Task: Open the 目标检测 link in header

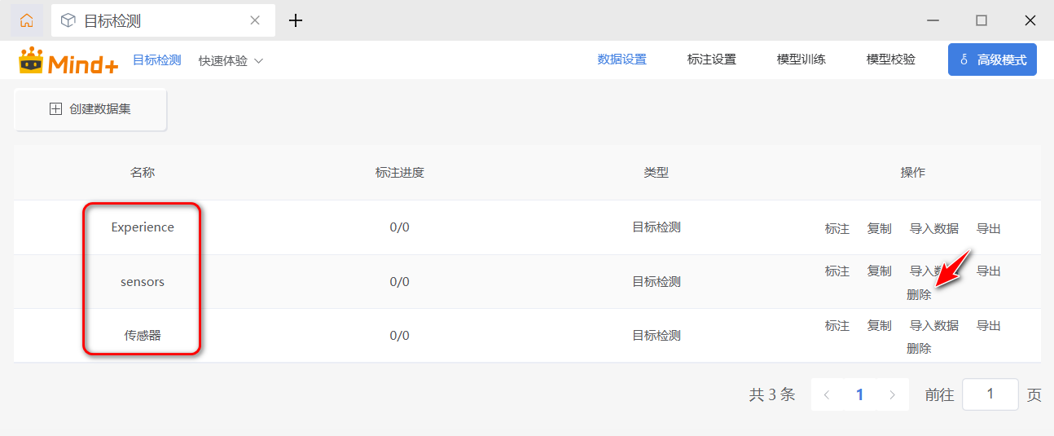Action: pos(156,60)
